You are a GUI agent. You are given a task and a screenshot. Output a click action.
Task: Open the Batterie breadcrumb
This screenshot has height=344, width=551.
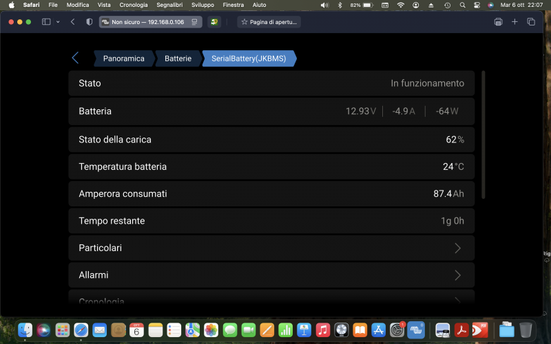click(x=178, y=58)
